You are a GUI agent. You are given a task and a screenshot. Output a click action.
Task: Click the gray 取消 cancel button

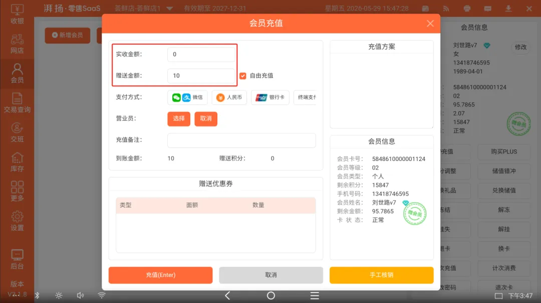pyautogui.click(x=271, y=275)
